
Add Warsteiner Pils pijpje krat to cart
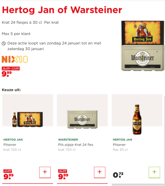tap(100, 172)
